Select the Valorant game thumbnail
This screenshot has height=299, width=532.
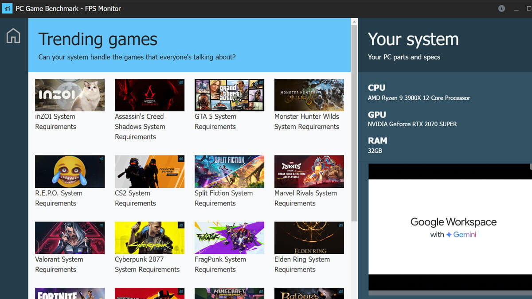[70, 238]
